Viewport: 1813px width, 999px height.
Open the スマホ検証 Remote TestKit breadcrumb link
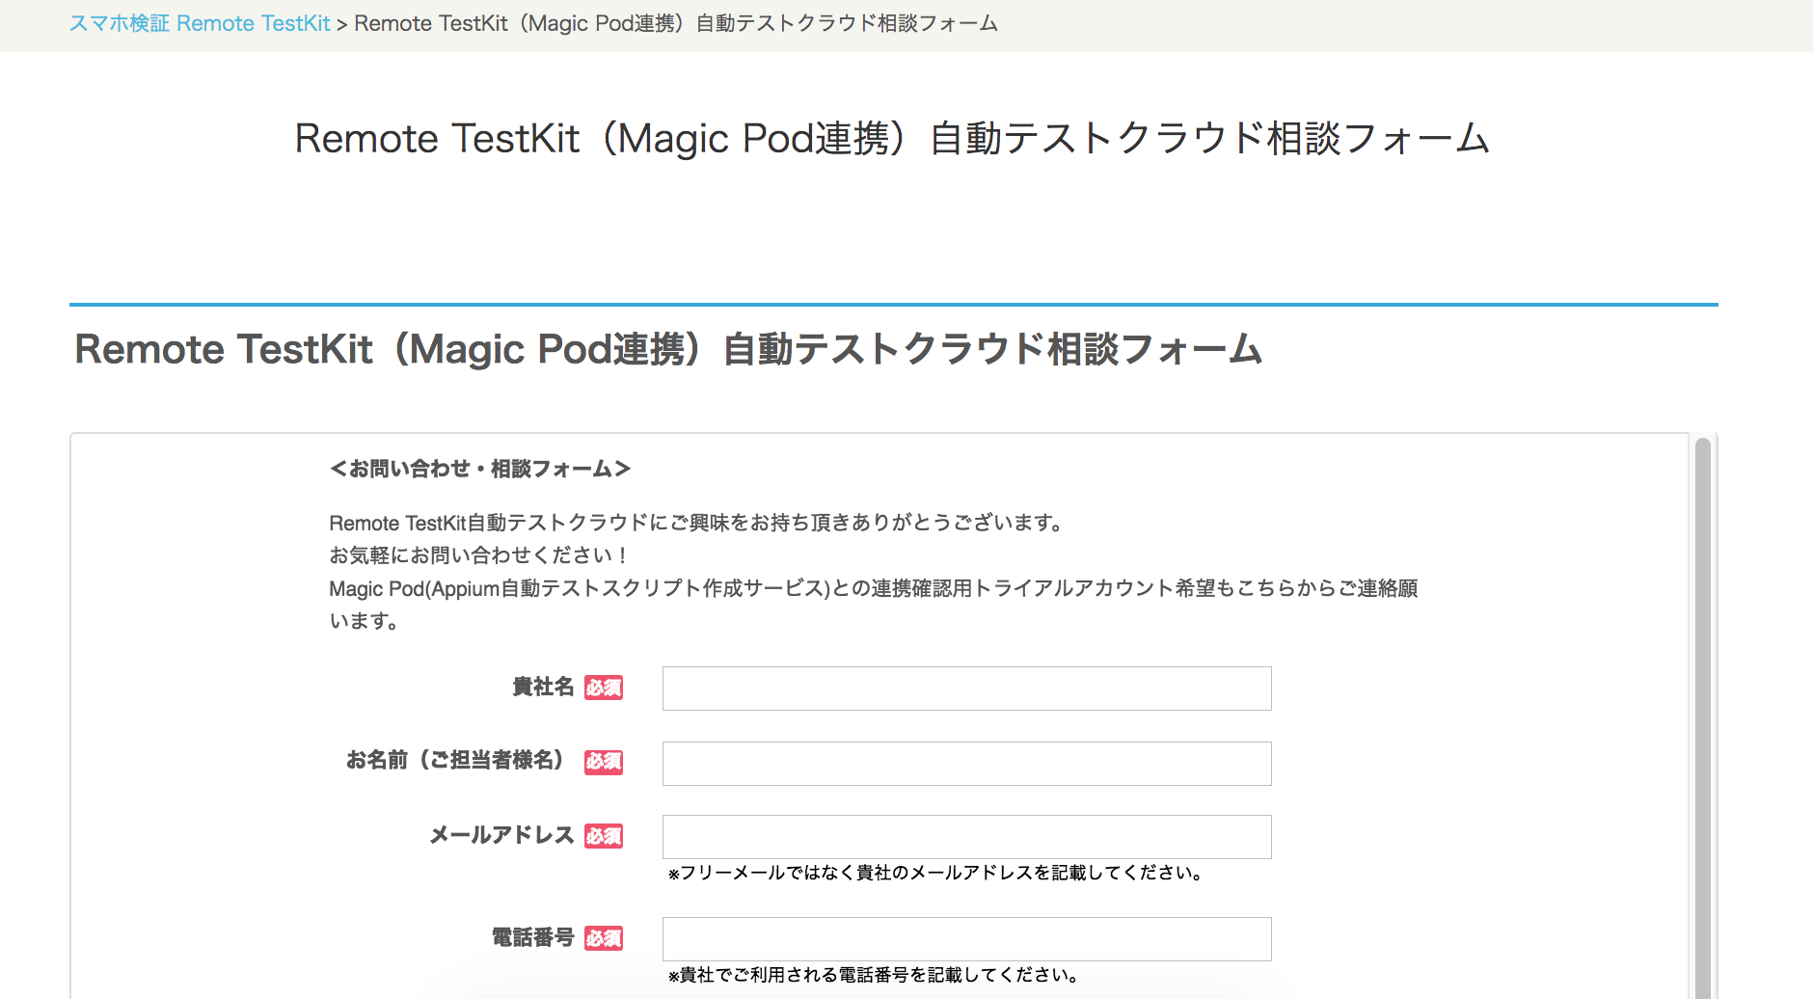click(x=200, y=23)
